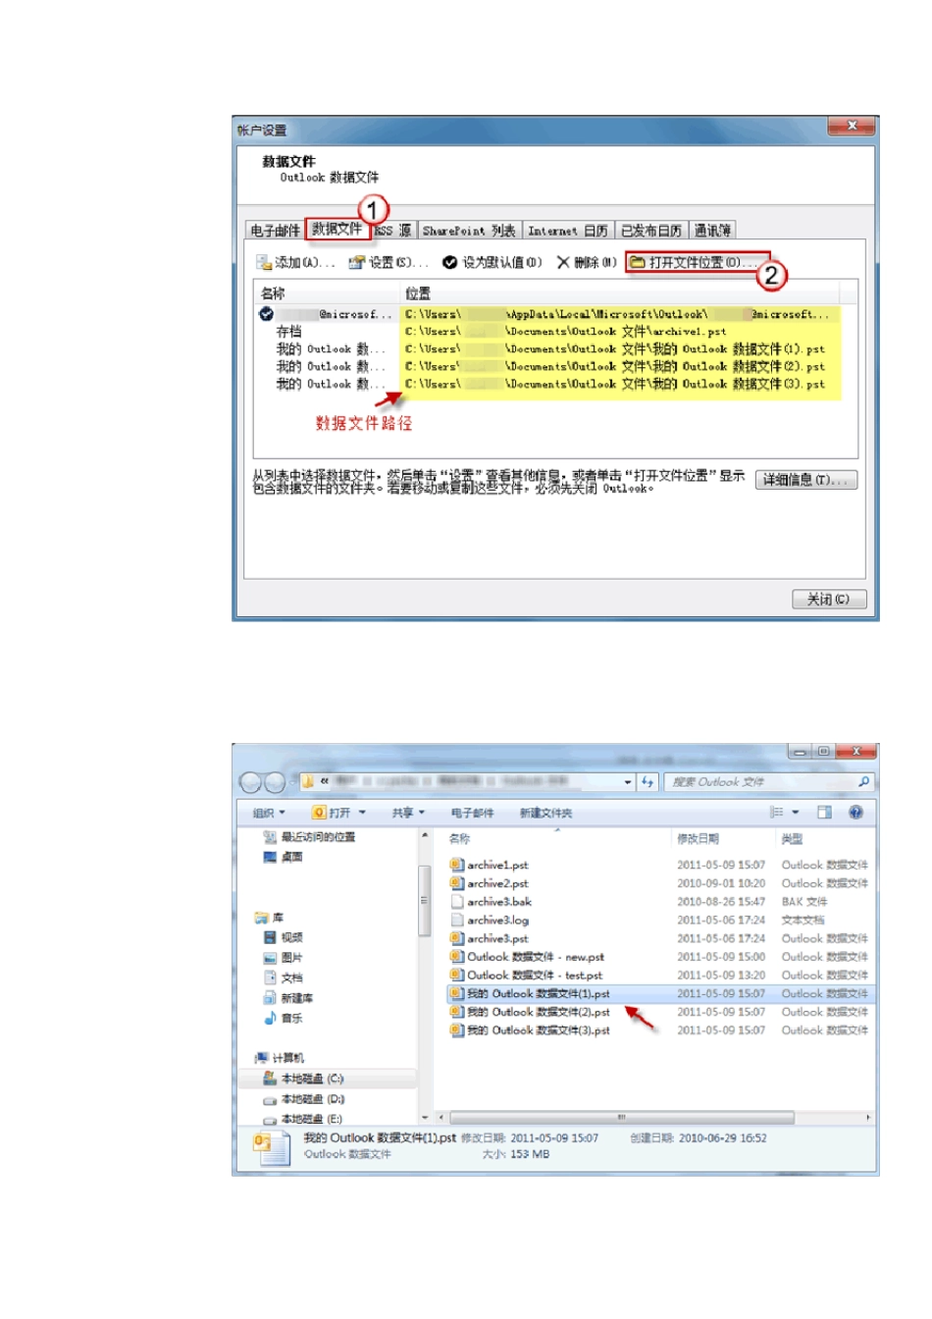This screenshot has height=1319, width=932.
Task: Click 打开文件位置(O)... button
Action: tap(698, 262)
